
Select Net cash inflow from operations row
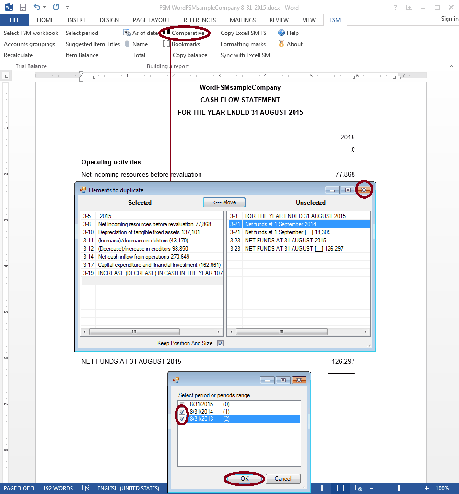[152, 257]
